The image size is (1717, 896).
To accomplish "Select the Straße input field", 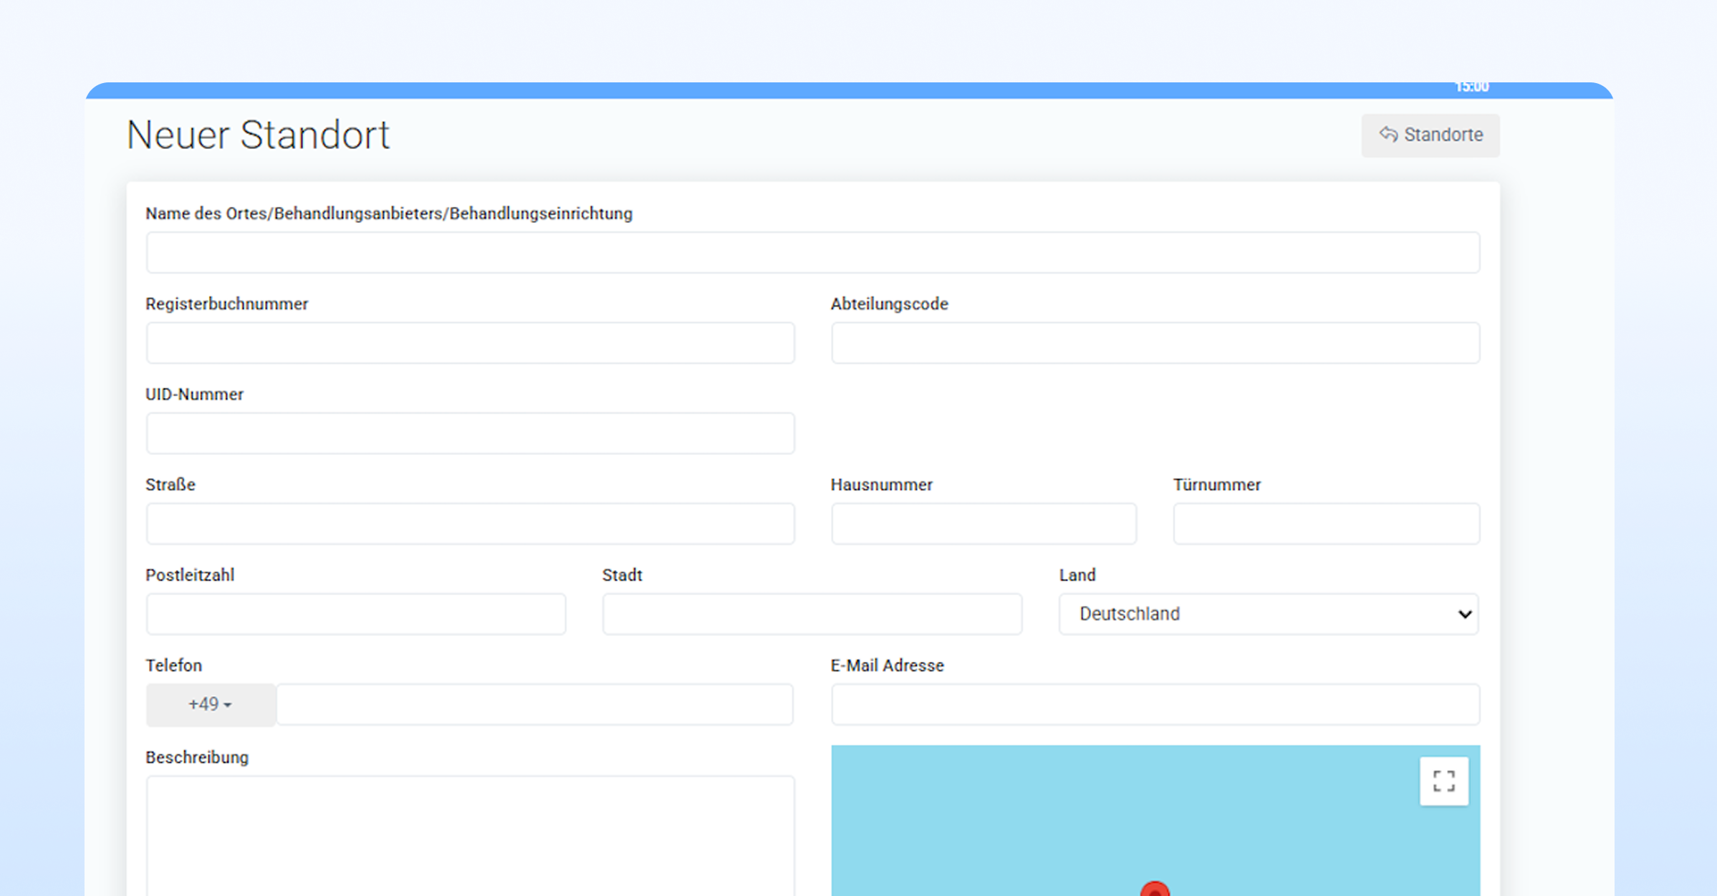I will pos(470,524).
